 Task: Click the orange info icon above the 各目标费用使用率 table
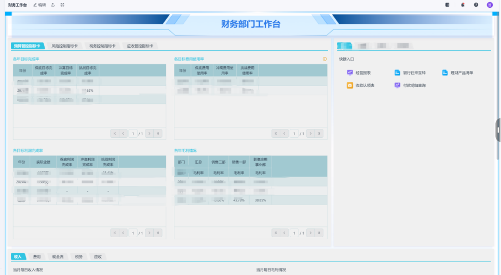coord(324,59)
